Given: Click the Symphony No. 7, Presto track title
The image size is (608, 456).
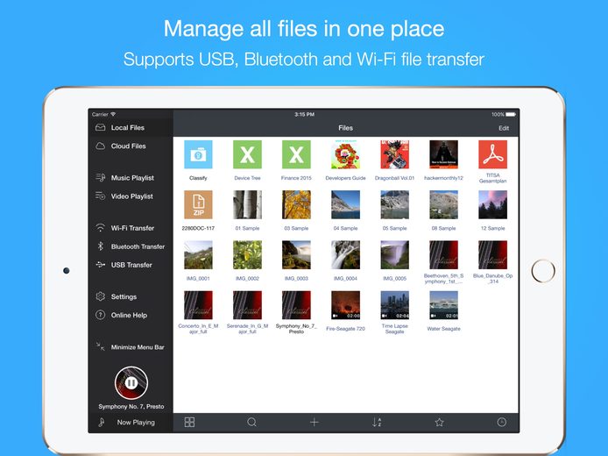Looking at the screenshot, I should click(131, 406).
